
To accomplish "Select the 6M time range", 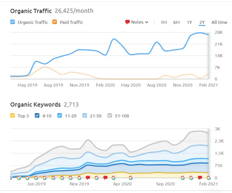I will [177, 22].
